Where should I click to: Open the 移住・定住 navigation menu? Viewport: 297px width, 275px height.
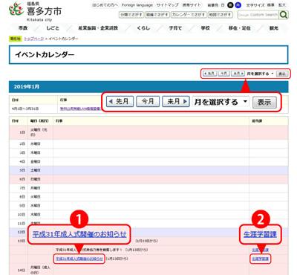tap(239, 28)
